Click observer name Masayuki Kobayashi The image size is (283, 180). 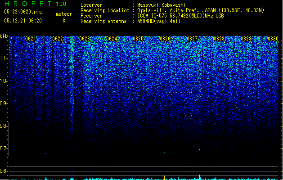pos(162,5)
